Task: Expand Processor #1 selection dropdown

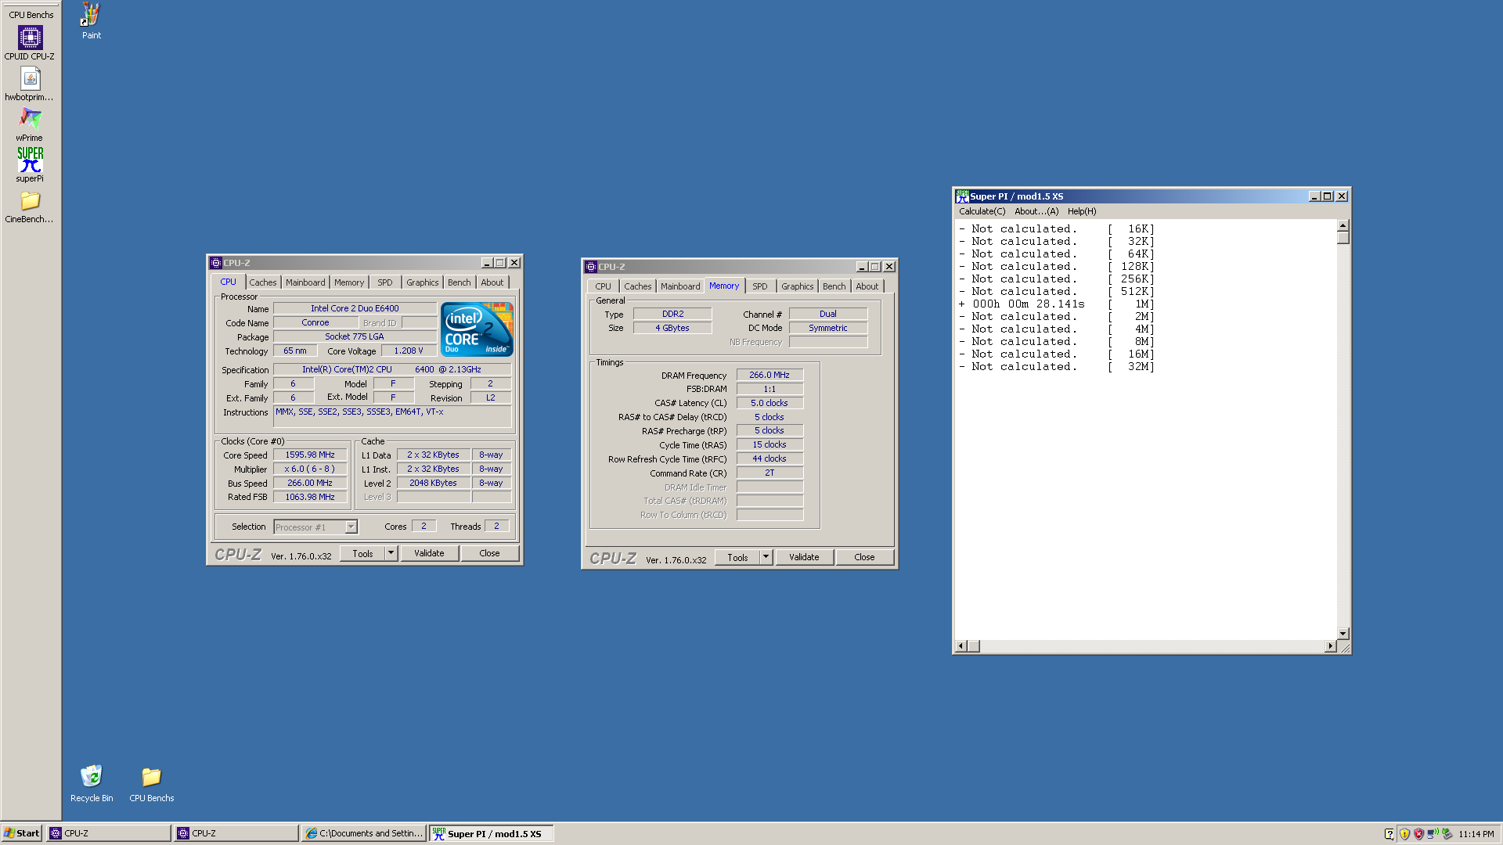Action: tap(351, 527)
